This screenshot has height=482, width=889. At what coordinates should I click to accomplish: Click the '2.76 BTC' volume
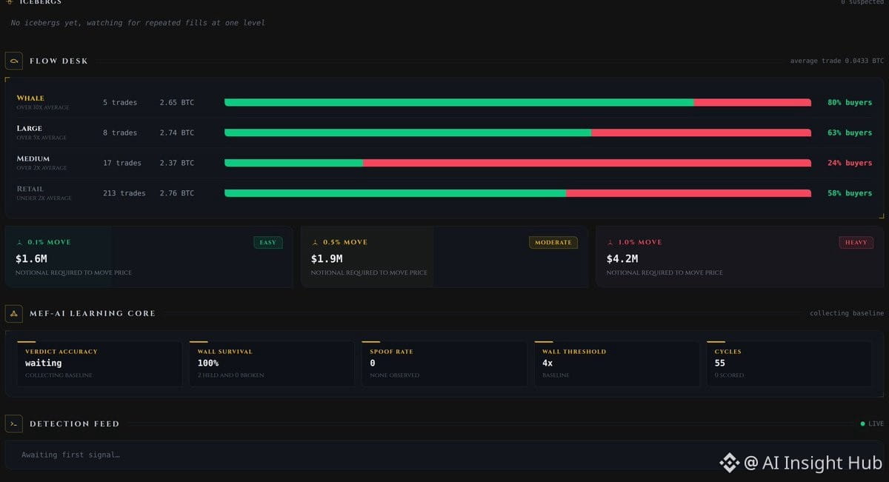[x=177, y=193]
